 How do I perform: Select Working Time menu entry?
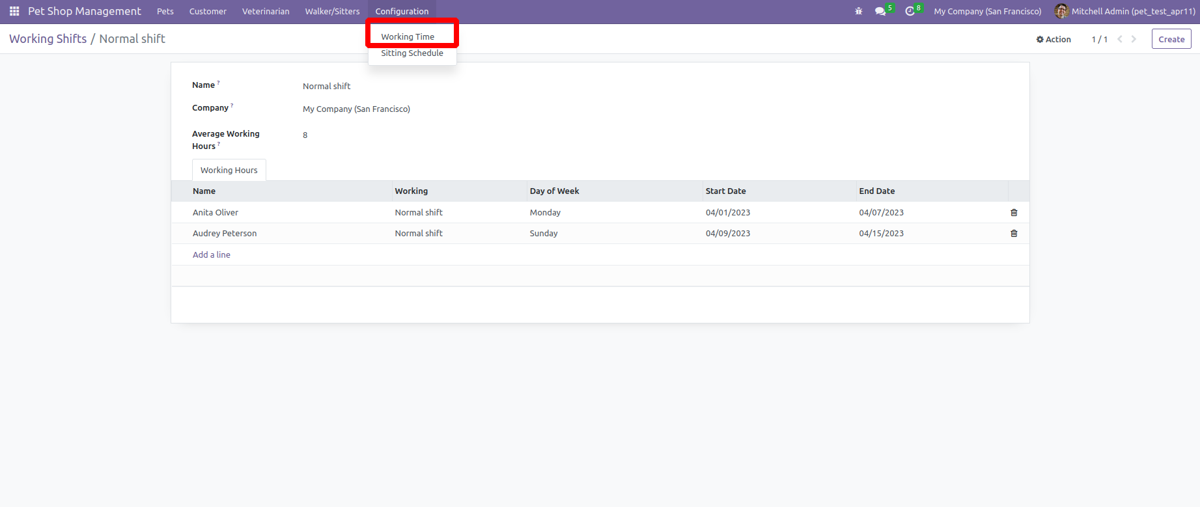pyautogui.click(x=408, y=36)
